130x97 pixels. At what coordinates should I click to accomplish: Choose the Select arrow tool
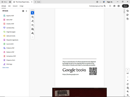(32, 13)
